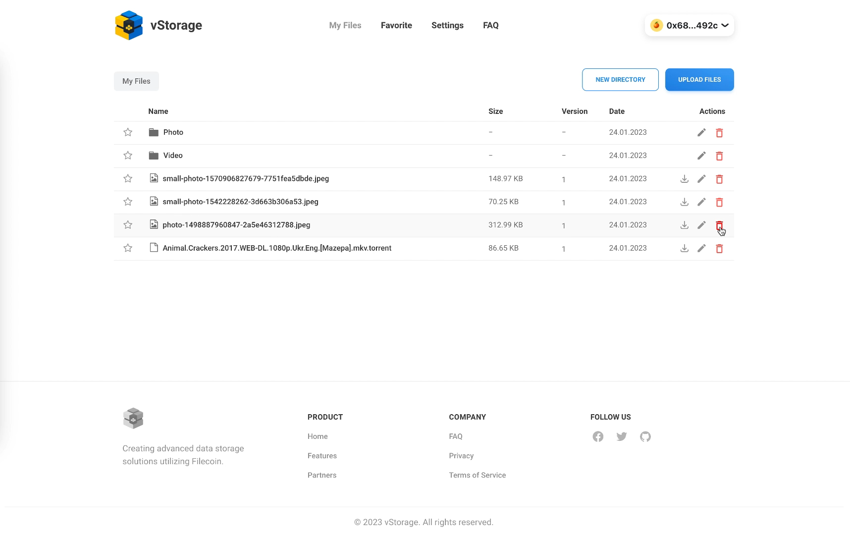Open the Features footer link
The image size is (850, 535).
click(322, 456)
